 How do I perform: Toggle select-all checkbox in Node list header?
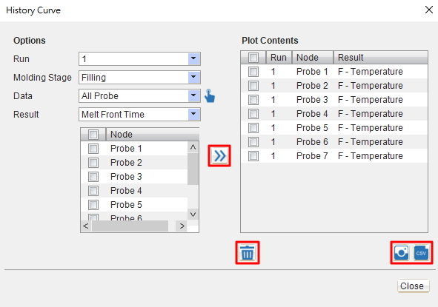click(93, 135)
